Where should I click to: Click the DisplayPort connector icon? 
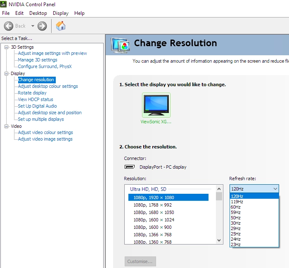coord(130,167)
